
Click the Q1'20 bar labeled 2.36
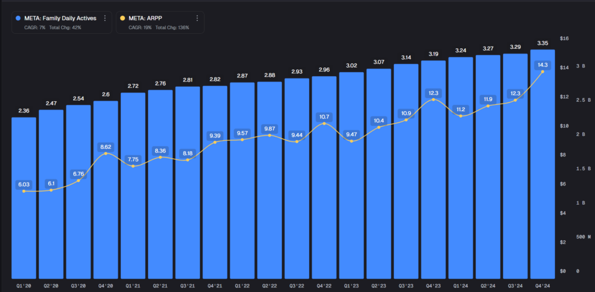pyautogui.click(x=24, y=198)
